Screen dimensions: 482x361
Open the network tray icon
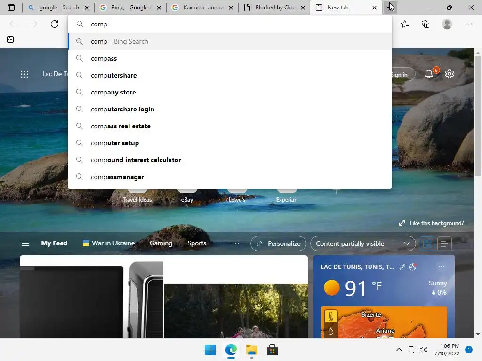click(x=412, y=350)
